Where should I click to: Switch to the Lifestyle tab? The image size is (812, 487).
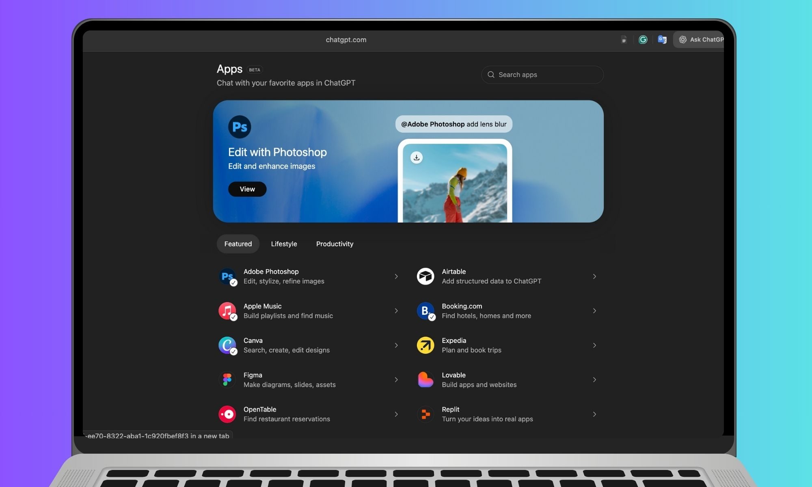pyautogui.click(x=284, y=243)
